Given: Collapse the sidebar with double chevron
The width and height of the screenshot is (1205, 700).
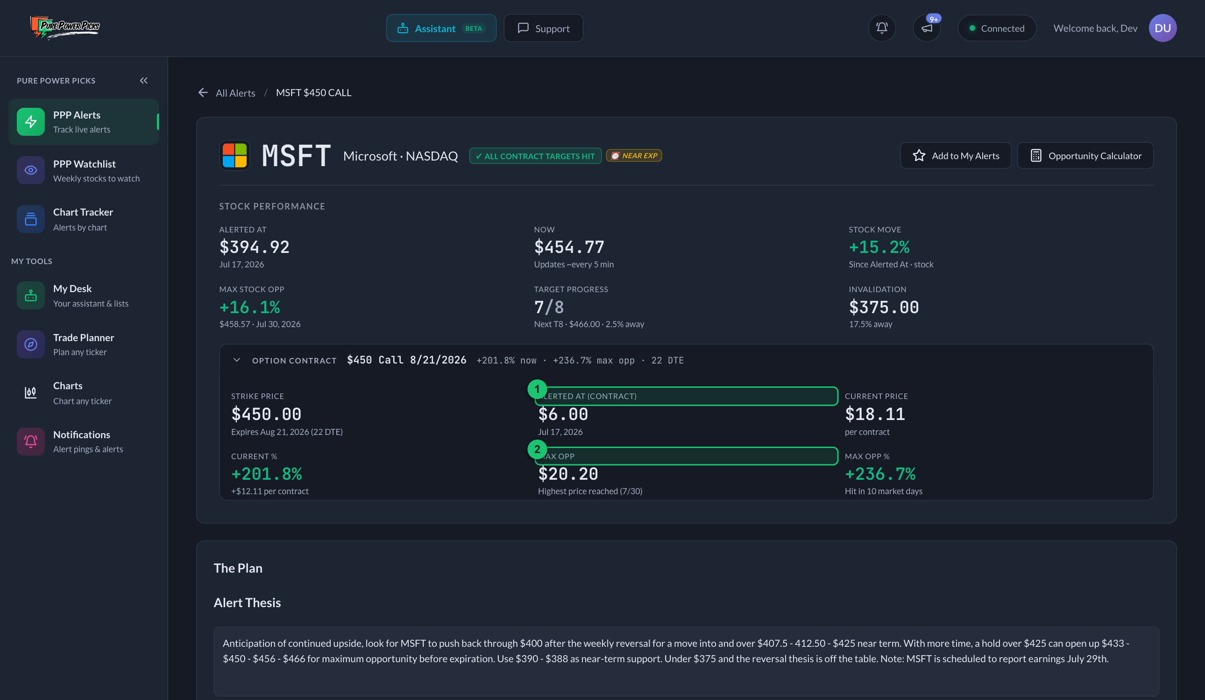Looking at the screenshot, I should 143,80.
